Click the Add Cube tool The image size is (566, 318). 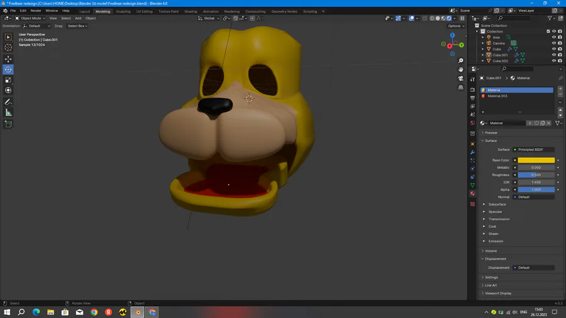point(8,124)
